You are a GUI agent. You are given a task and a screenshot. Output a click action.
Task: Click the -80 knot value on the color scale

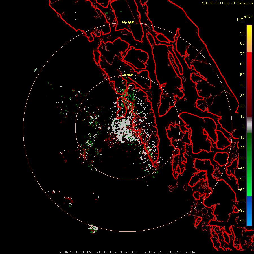(241, 211)
